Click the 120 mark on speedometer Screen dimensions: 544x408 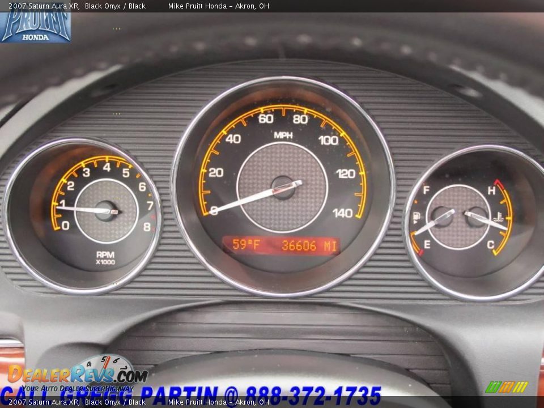[x=346, y=173]
